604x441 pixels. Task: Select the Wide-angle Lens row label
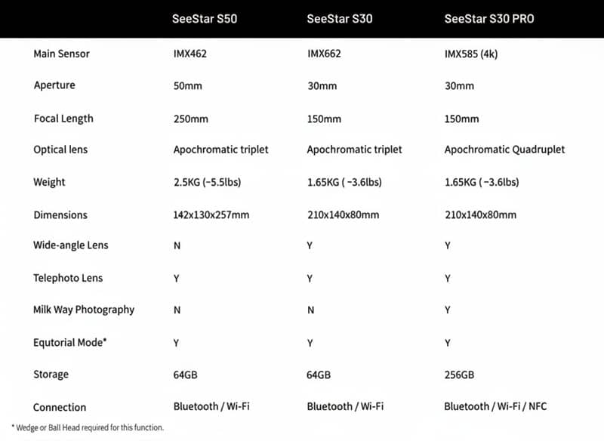click(71, 245)
